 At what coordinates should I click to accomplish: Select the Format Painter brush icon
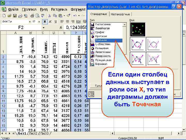[68, 16]
